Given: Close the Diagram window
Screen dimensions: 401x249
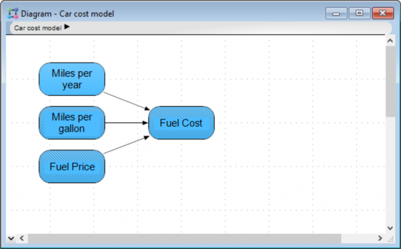Looking at the screenshot, I should (382, 13).
